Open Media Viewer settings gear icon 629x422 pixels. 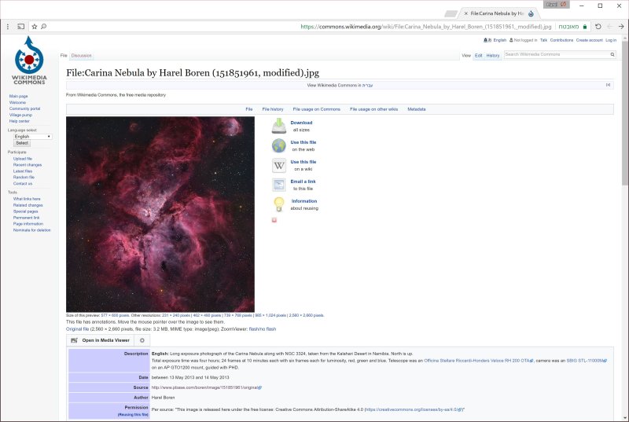[x=142, y=340]
